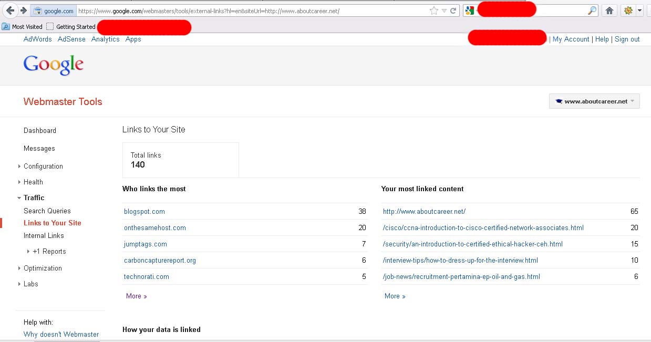Open the Google search engine icon in search bar
Image resolution: width=651 pixels, height=342 pixels.
[x=470, y=11]
